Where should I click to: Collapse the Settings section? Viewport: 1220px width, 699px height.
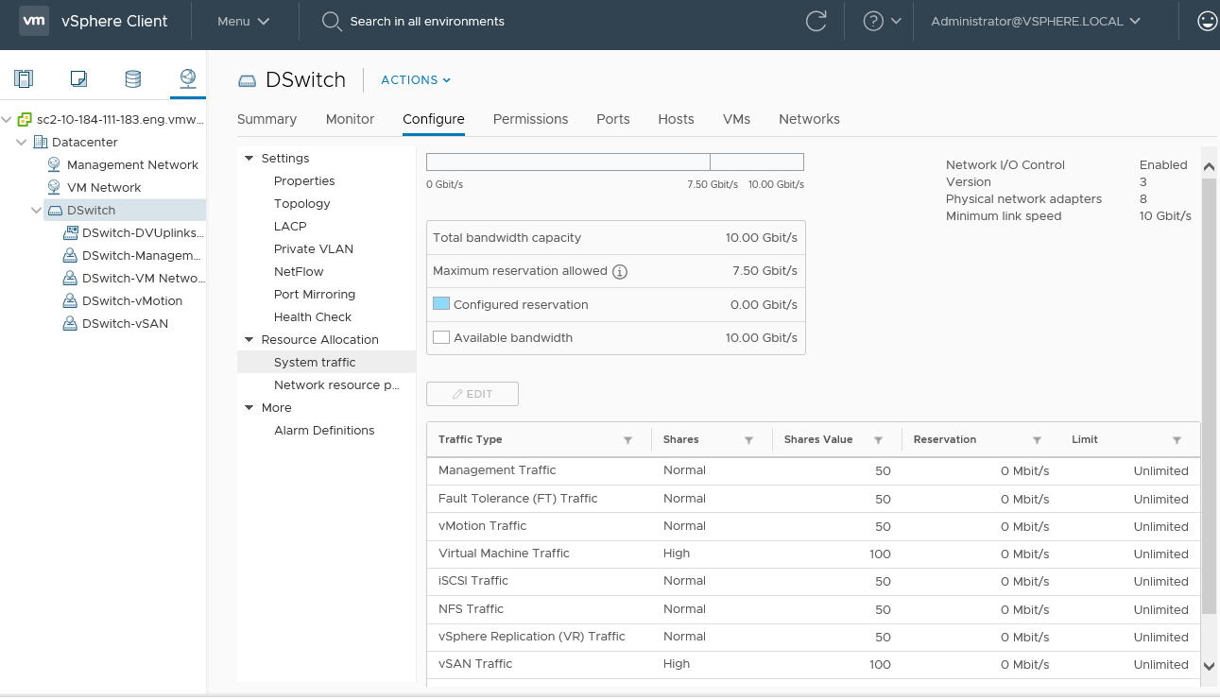[x=249, y=159]
